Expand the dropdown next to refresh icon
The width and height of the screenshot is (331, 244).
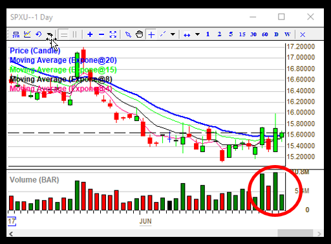coord(49,34)
